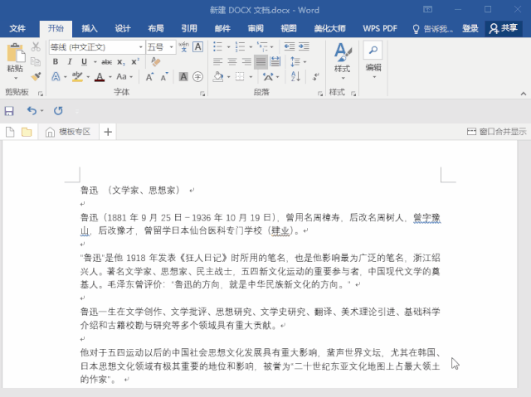Click the Copy icon
Viewport: 531px width, 397px height.
36,61
